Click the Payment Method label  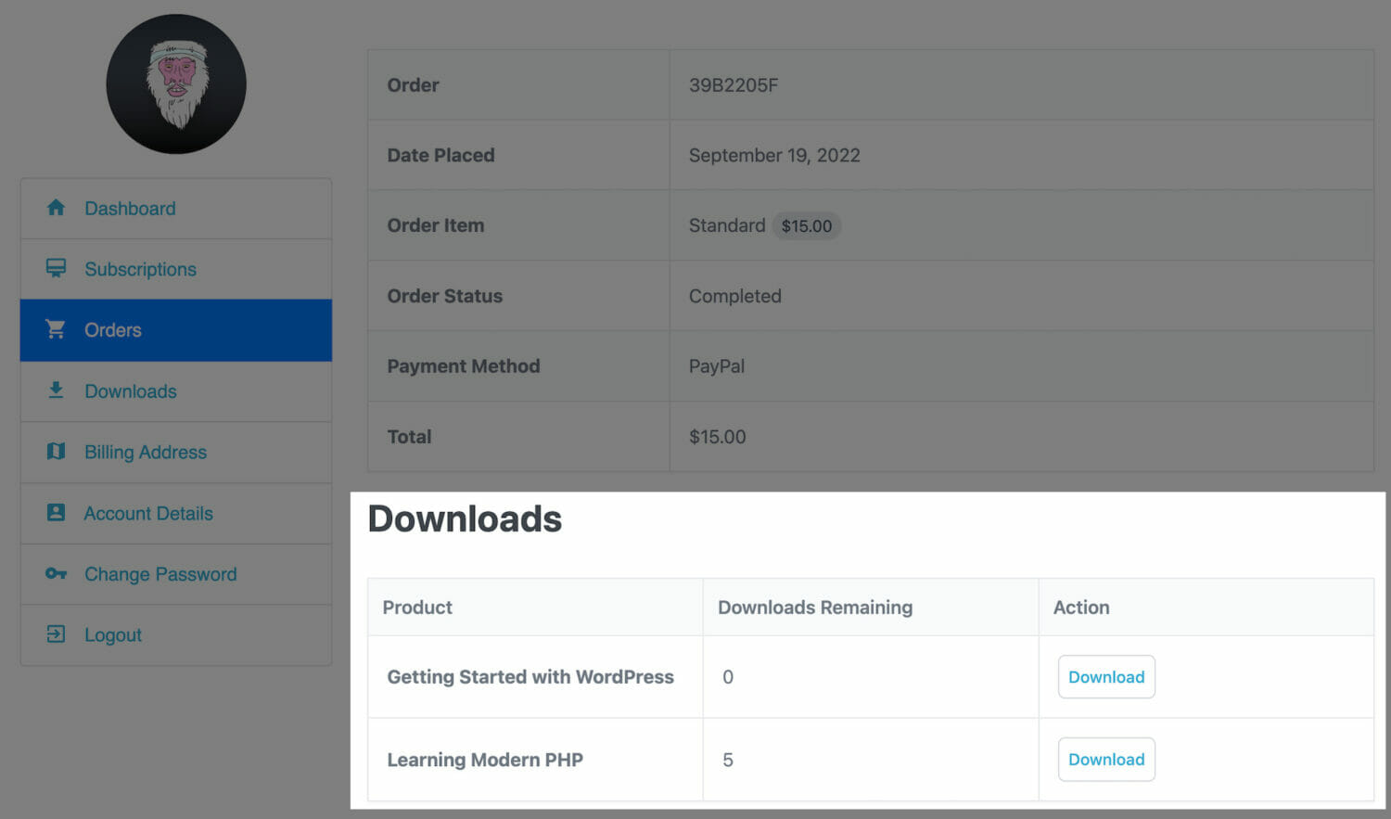tap(464, 366)
